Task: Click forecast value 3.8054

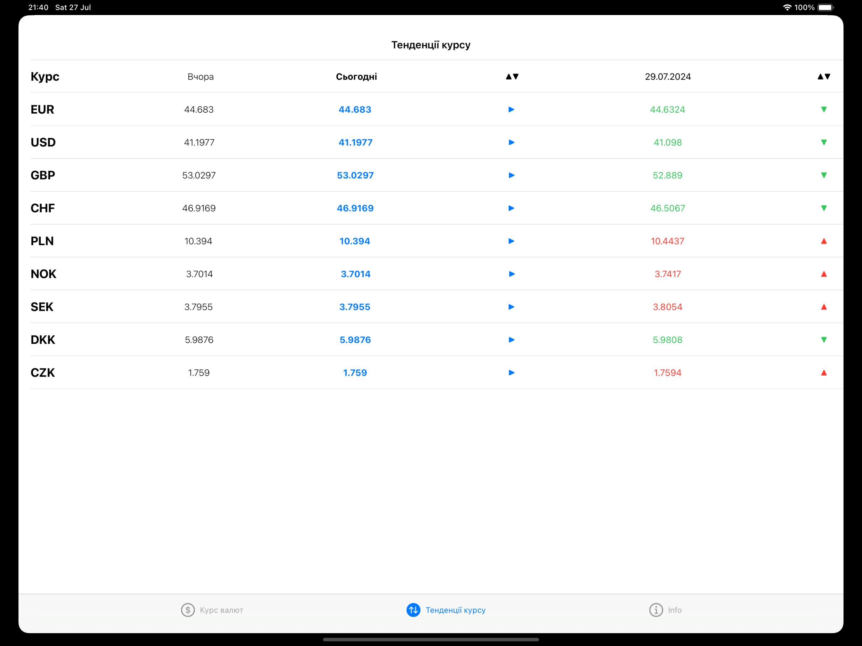Action: click(x=667, y=307)
